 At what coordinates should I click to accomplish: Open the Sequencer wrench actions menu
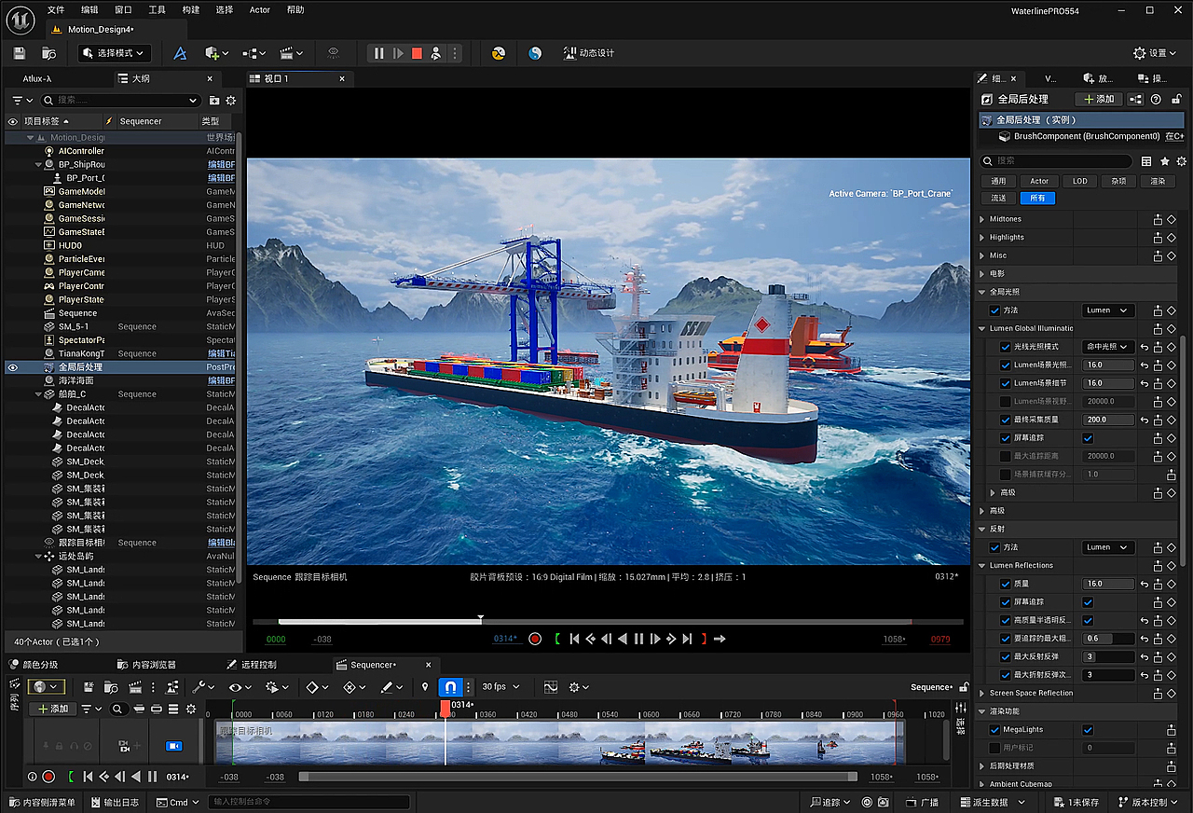(x=202, y=687)
